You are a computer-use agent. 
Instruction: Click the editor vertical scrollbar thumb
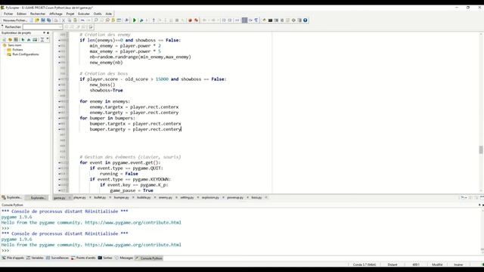coord(481,150)
